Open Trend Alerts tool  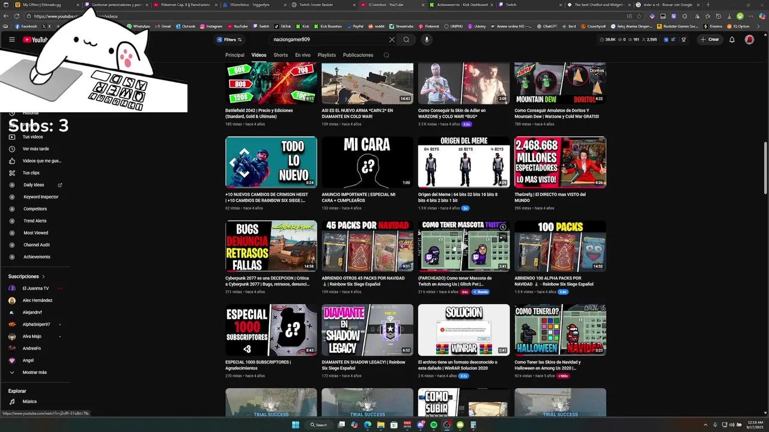tap(35, 221)
